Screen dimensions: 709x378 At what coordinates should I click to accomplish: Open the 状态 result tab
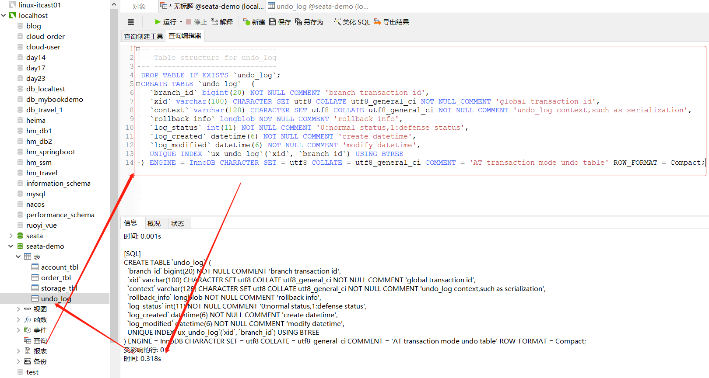178,223
